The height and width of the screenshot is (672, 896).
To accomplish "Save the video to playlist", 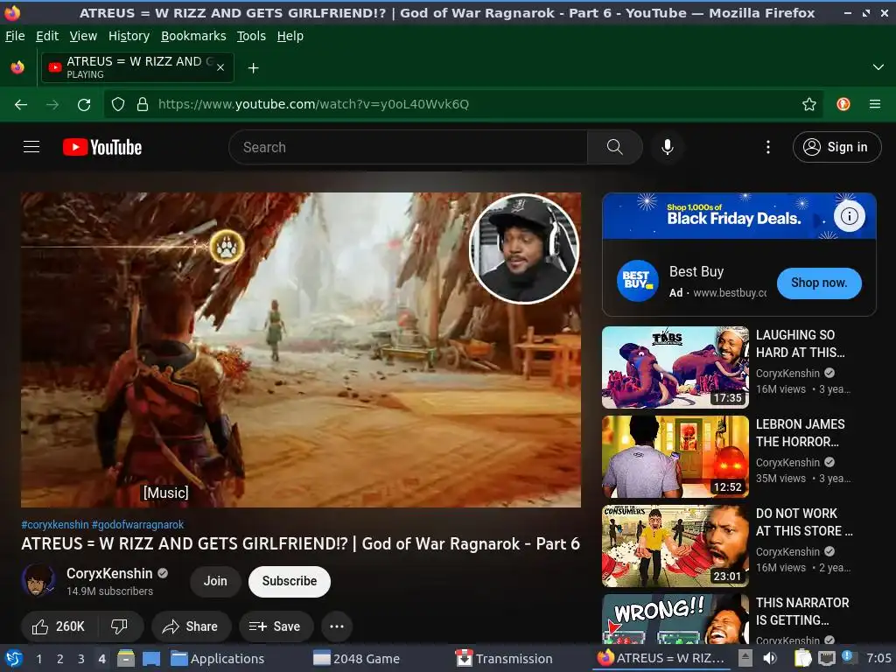I will click(276, 626).
